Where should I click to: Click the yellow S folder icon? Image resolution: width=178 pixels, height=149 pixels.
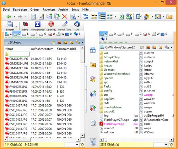[x=169, y=17]
